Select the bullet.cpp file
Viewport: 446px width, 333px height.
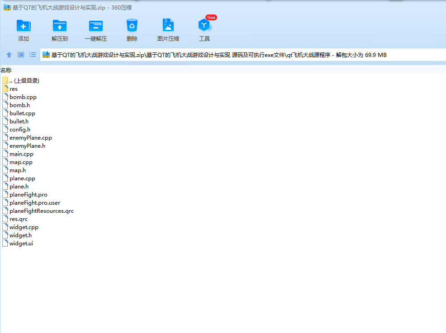click(23, 113)
